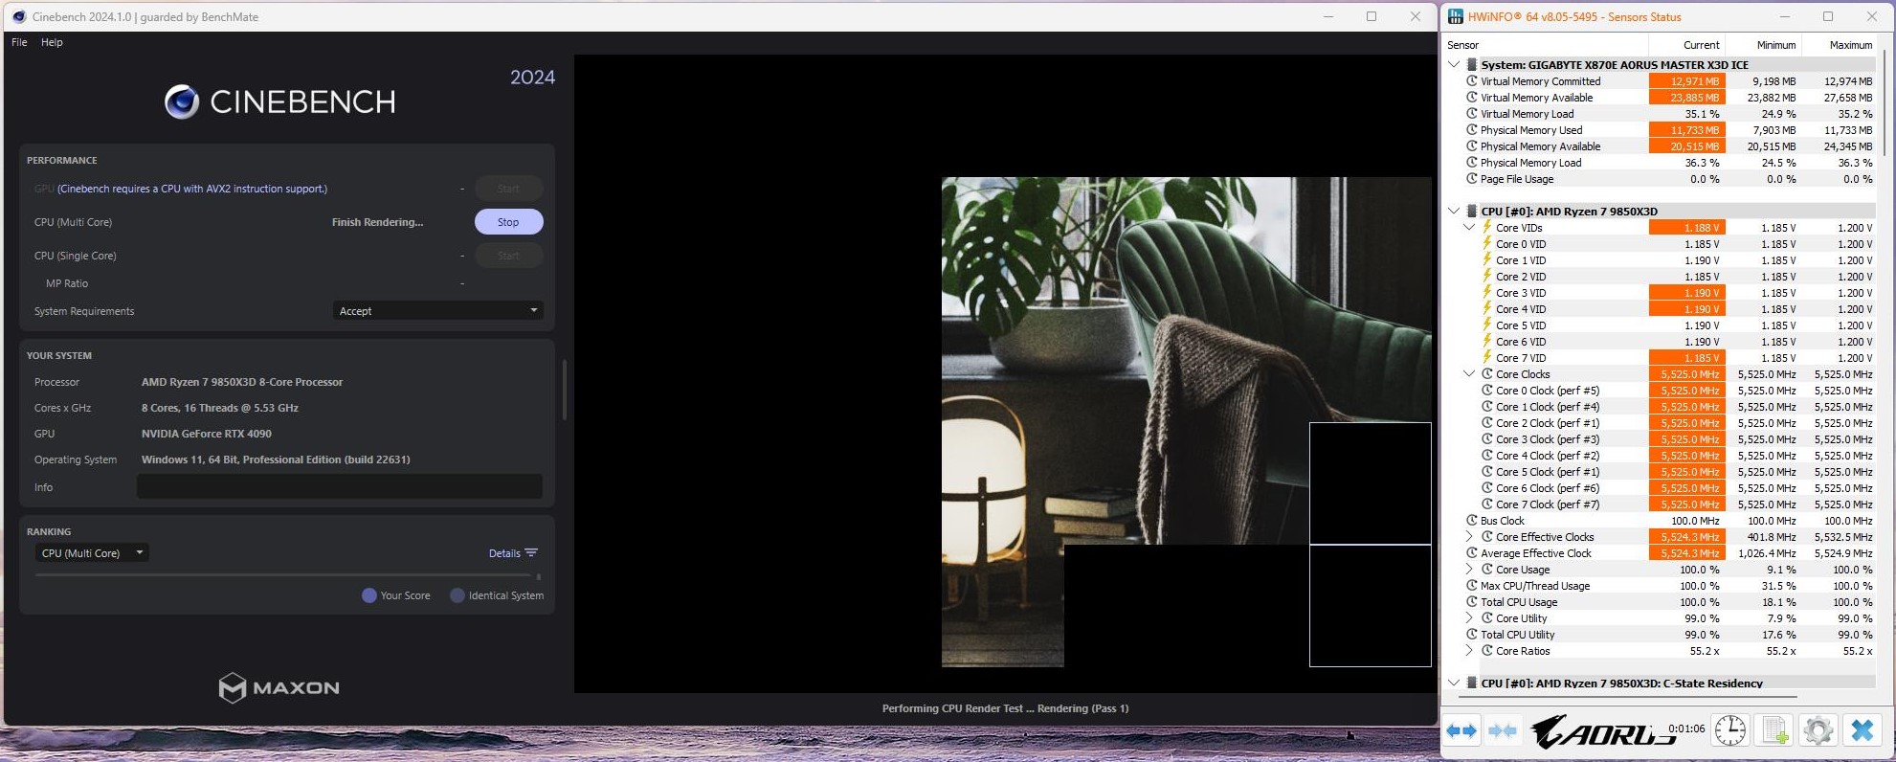Open HWiNFO sensor settings gear
The height and width of the screenshot is (762, 1896).
tap(1818, 731)
